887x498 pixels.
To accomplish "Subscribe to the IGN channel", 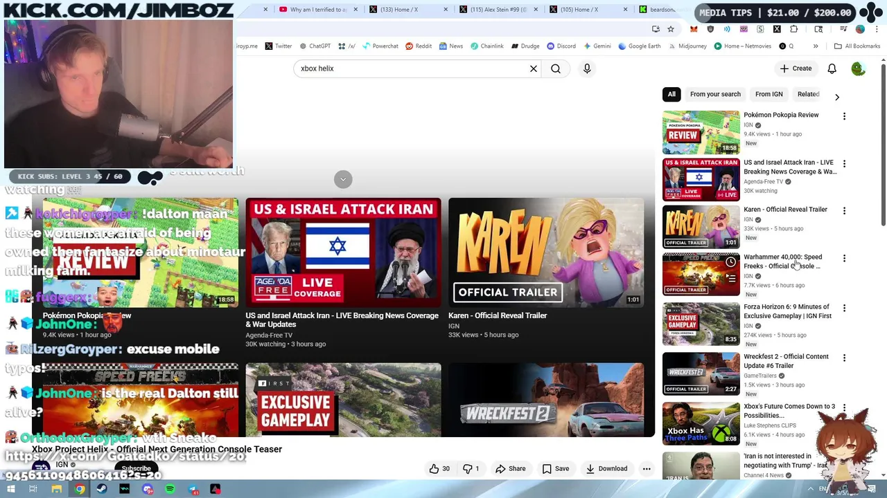I will [136, 468].
